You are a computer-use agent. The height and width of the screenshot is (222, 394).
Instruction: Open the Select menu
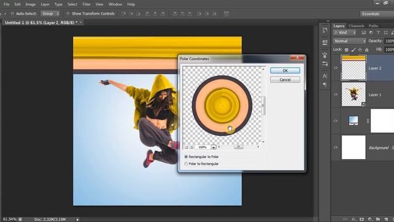[x=73, y=4]
